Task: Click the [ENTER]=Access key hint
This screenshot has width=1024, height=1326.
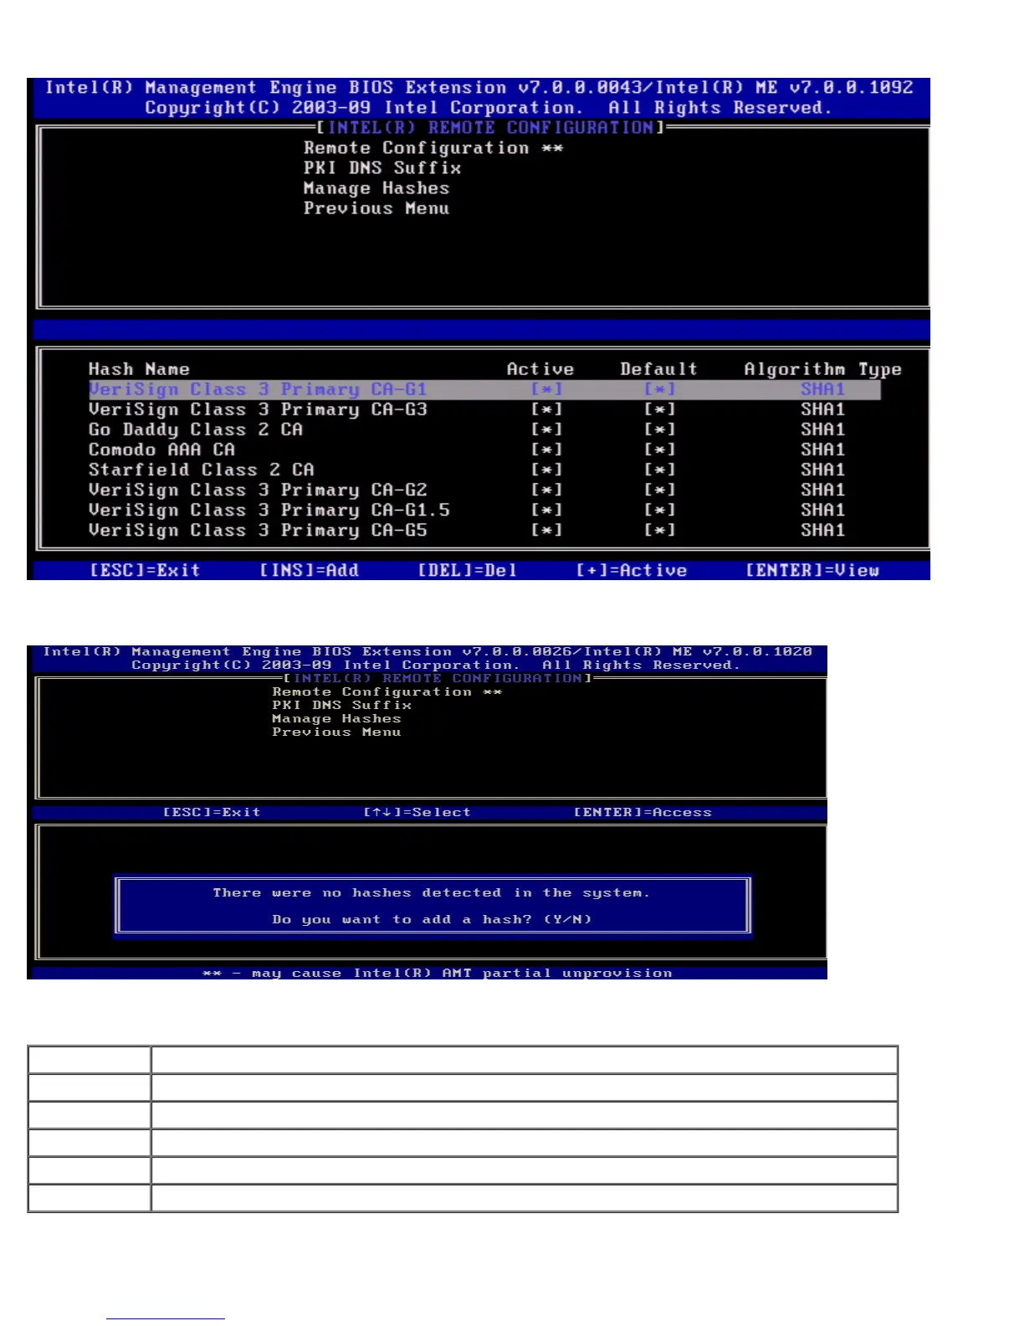Action: click(x=643, y=812)
